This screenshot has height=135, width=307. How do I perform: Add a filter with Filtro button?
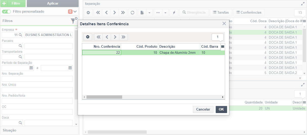(13, 4)
